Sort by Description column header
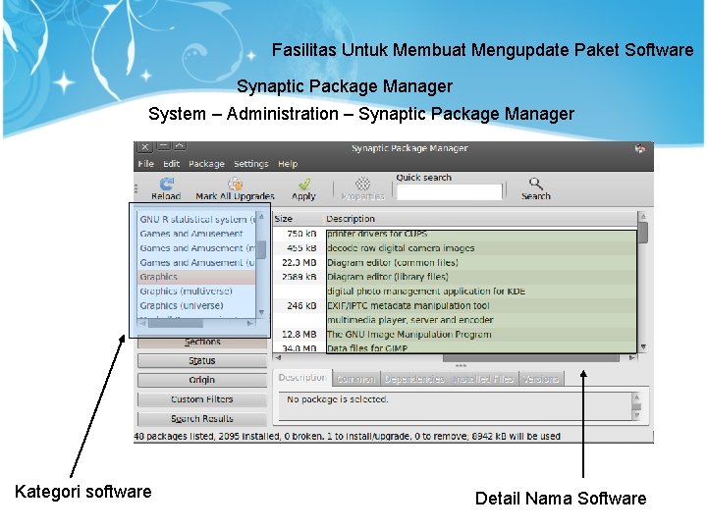Image resolution: width=707 pixels, height=530 pixels. (x=480, y=219)
